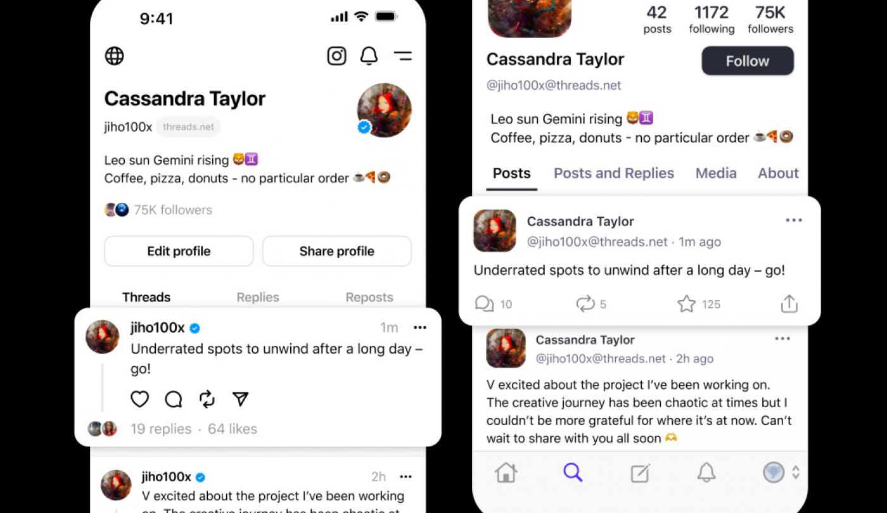Click the Edit profile button
This screenshot has width=887, height=513.
[x=179, y=251]
